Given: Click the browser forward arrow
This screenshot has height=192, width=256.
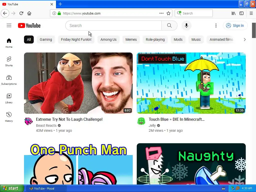Looking at the screenshot, I should point(13,13).
